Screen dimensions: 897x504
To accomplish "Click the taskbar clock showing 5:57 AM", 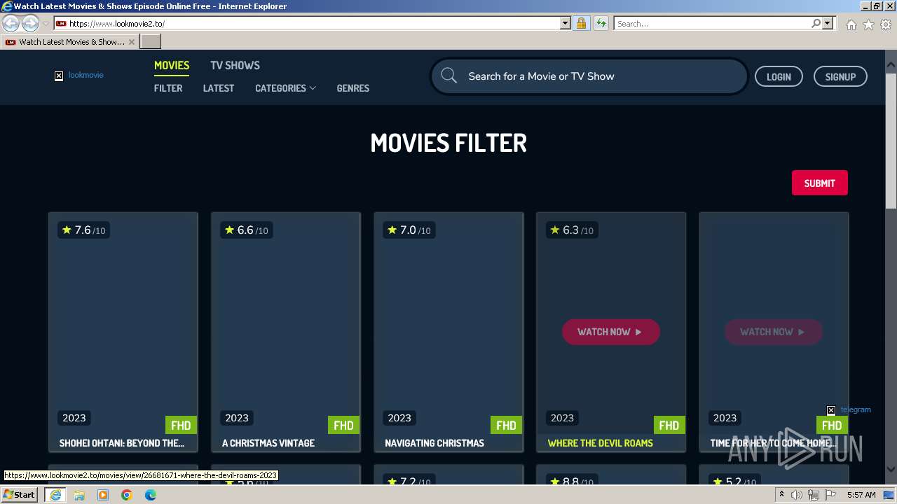I will pos(861,495).
